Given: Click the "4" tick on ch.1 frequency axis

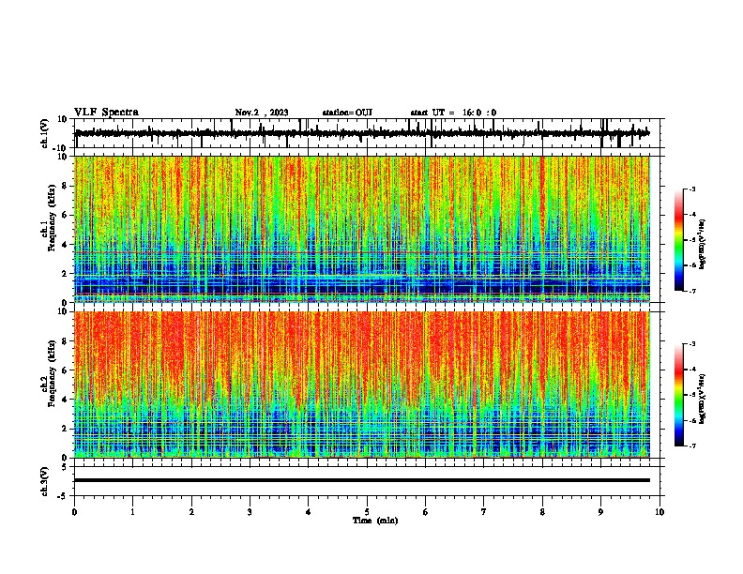Looking at the screenshot, I should [x=65, y=245].
